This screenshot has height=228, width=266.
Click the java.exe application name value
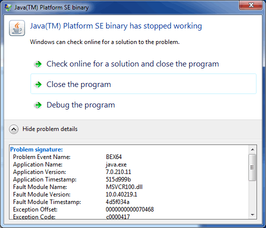click(116, 164)
